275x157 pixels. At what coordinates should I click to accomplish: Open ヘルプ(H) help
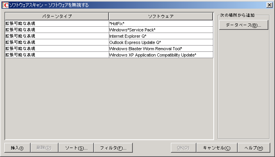254,148
